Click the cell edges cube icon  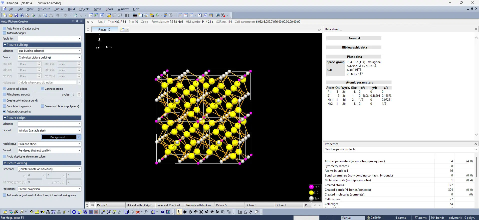127,212
